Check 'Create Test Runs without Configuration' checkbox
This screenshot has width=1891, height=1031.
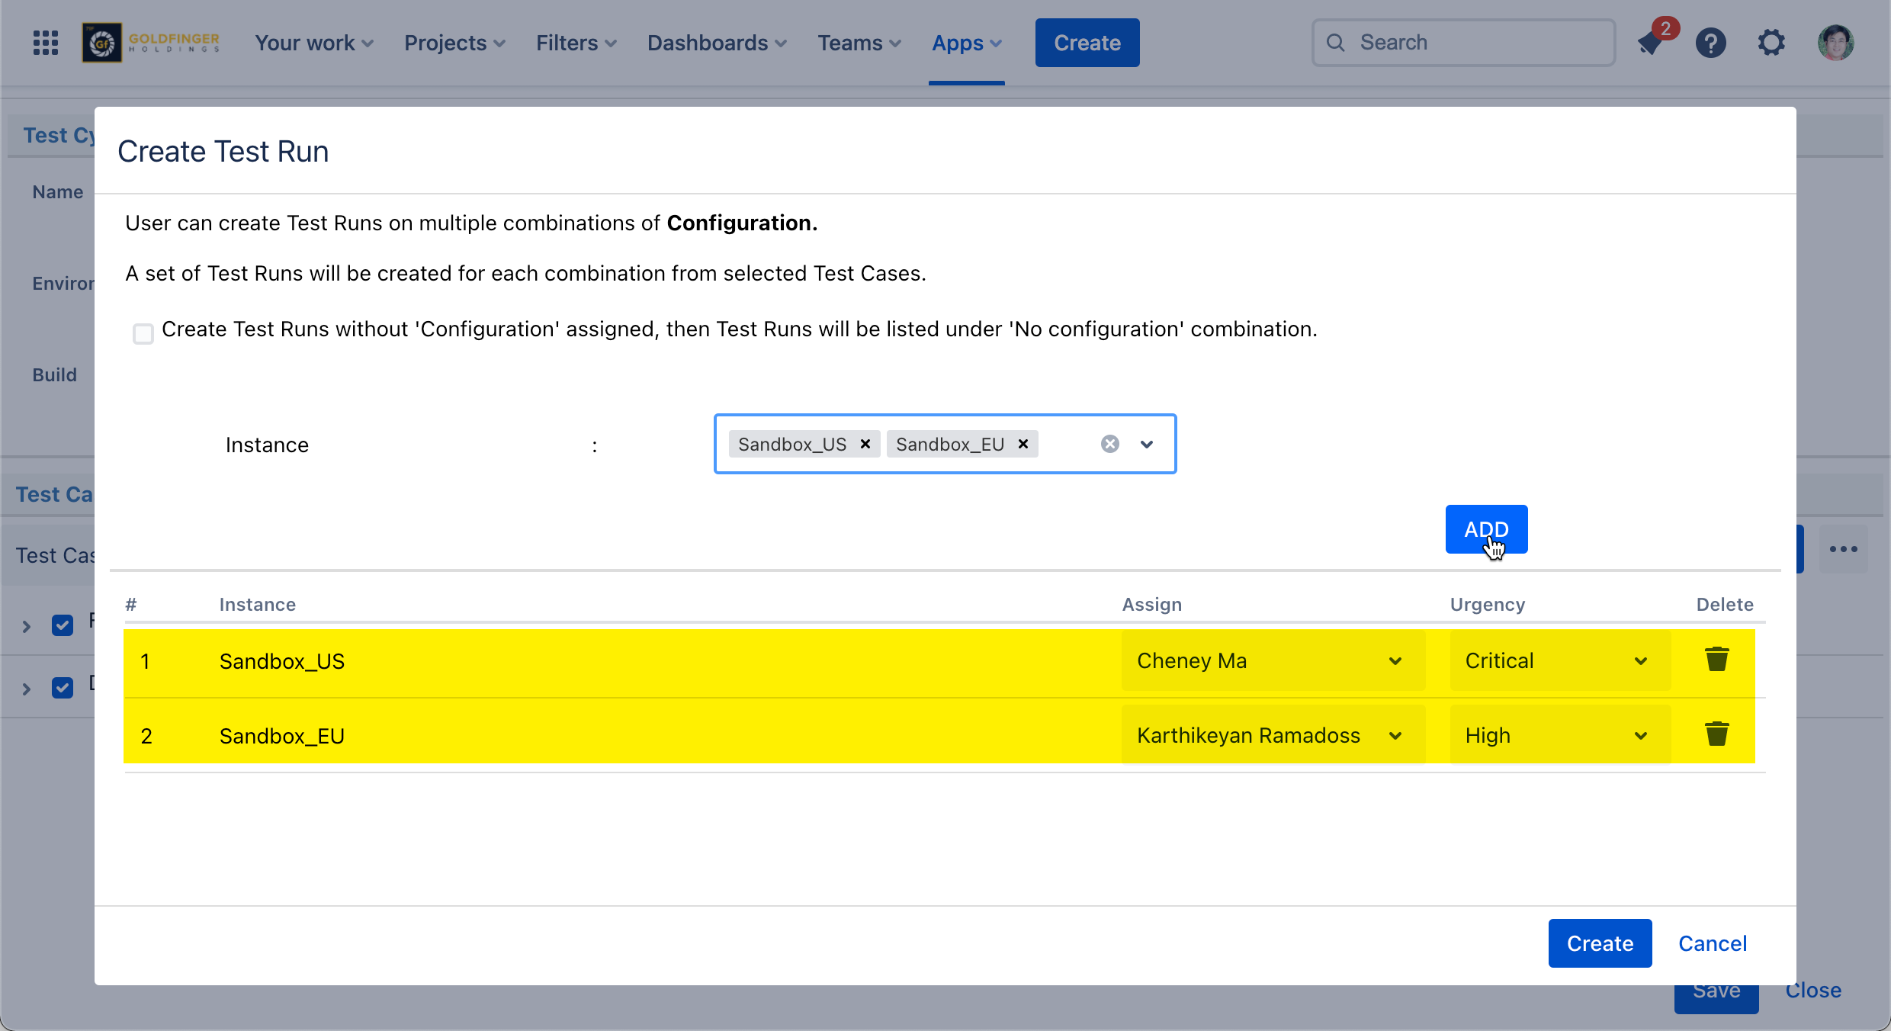(143, 333)
